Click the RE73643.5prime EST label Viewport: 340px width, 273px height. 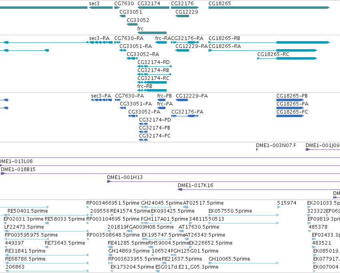tap(65, 243)
